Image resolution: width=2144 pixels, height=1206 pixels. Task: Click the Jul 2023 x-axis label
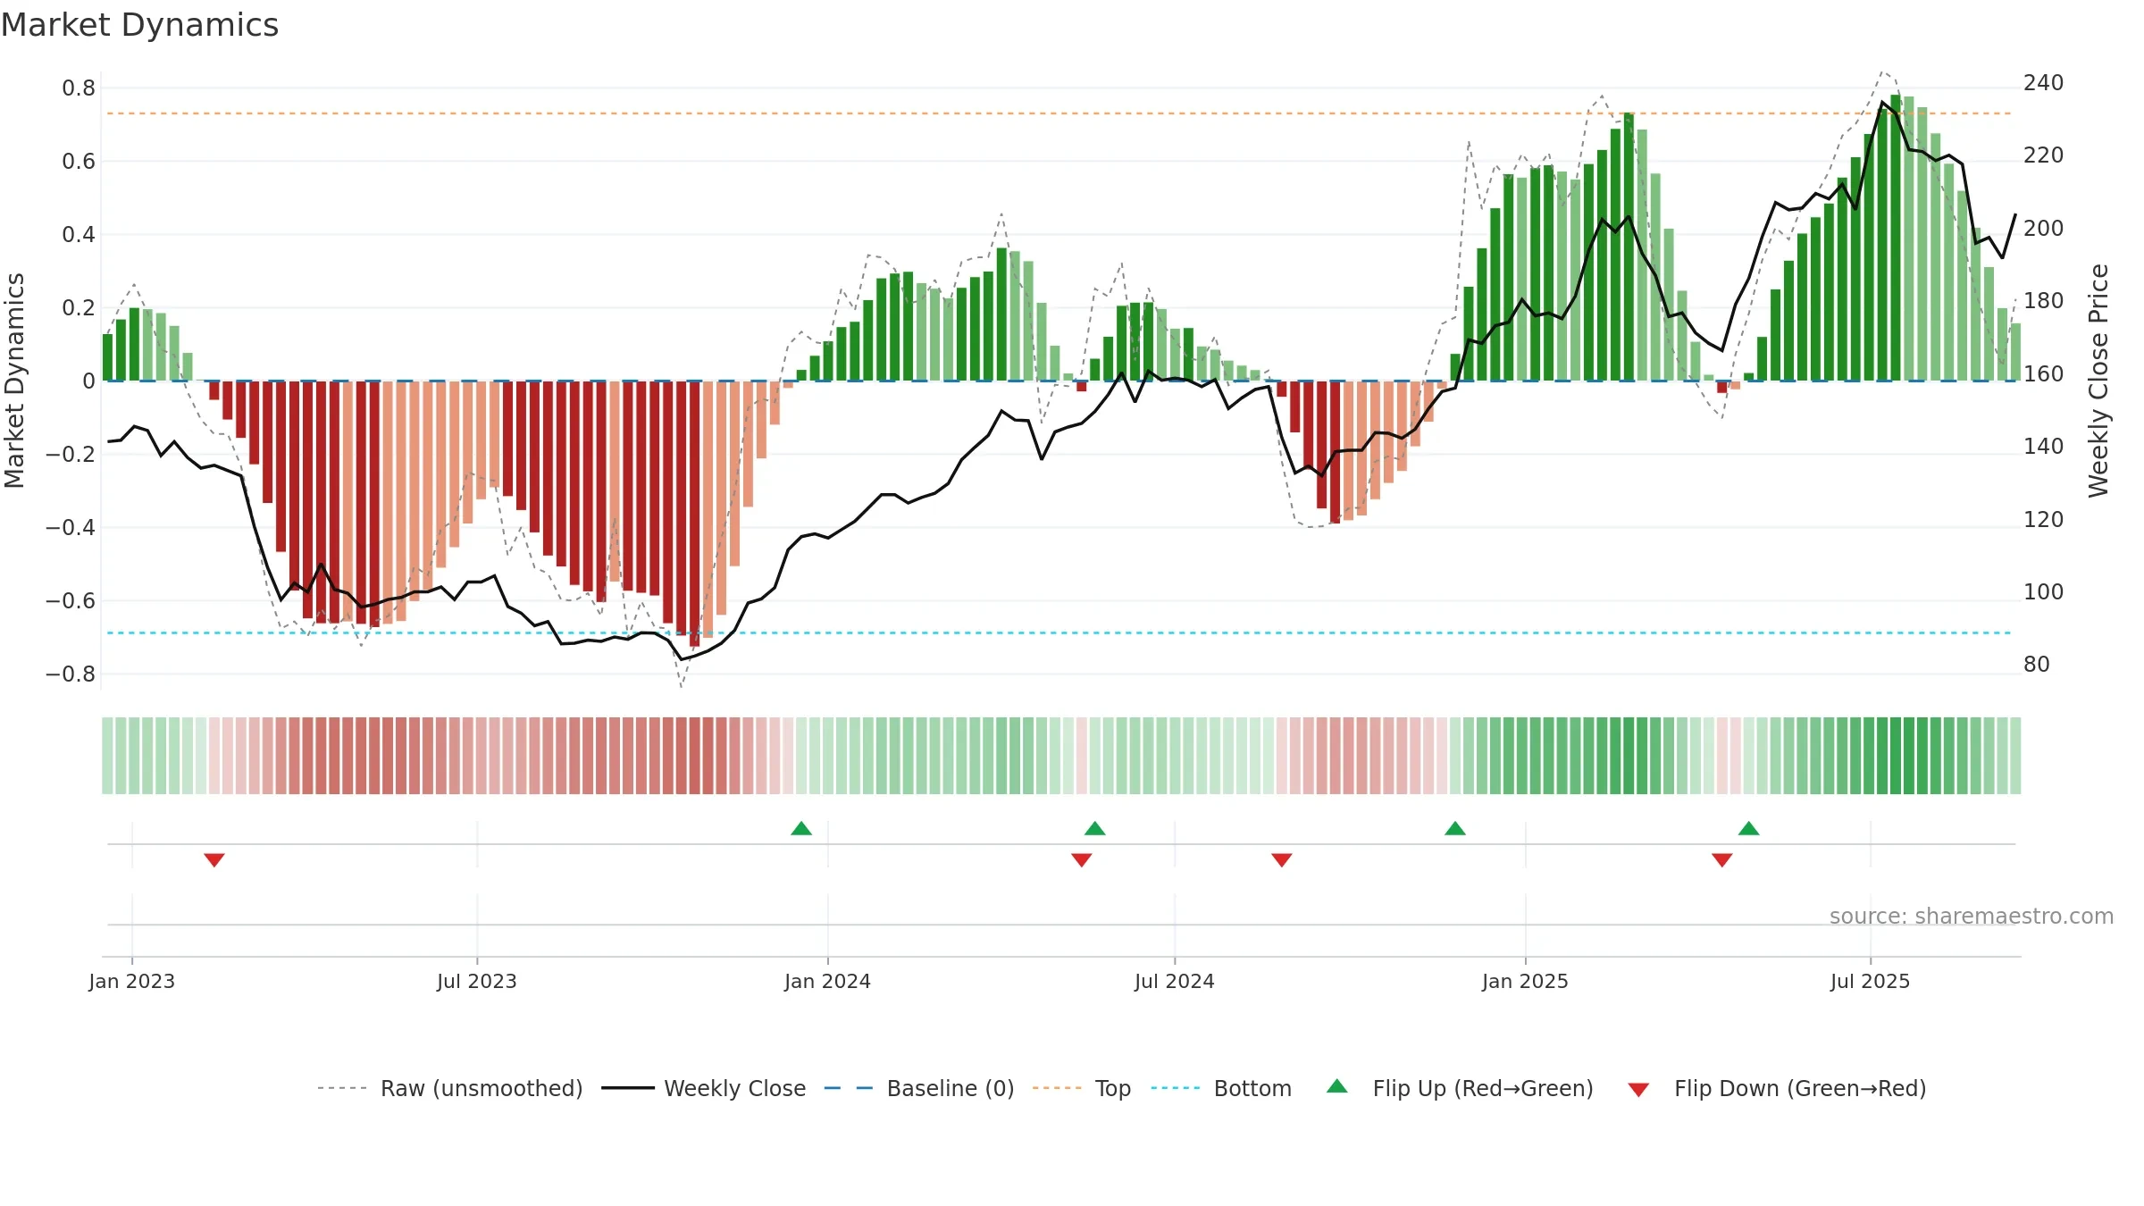coord(477,981)
